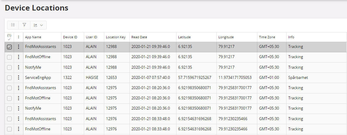Screen dimensions: 347x135
Task: Open row actions for ServiceEngApp row
Action: [x=19, y=77]
